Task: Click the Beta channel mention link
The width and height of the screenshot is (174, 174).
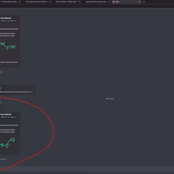Action: click(30, 92)
